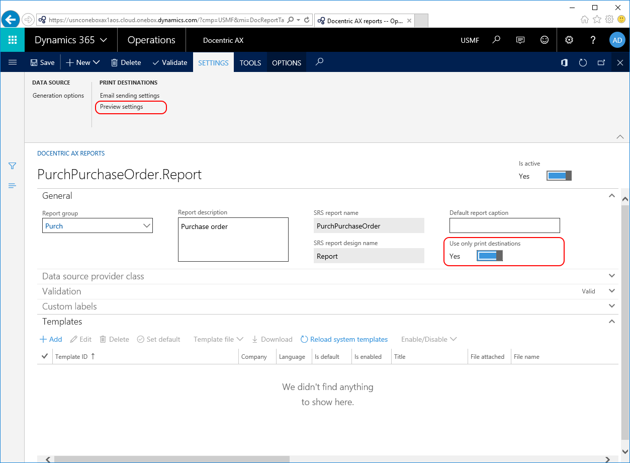Open in Office using the Office icon
Screen dimensions: 630x463
565,62
